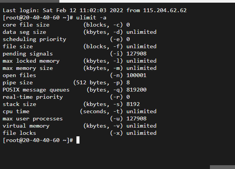
Task: Click the IP address 115.204.62.62
Action: [165, 10]
